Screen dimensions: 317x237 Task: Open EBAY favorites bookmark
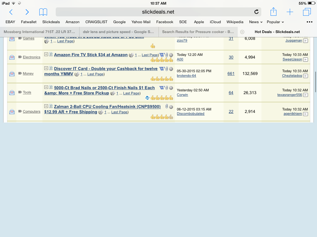coord(10,22)
